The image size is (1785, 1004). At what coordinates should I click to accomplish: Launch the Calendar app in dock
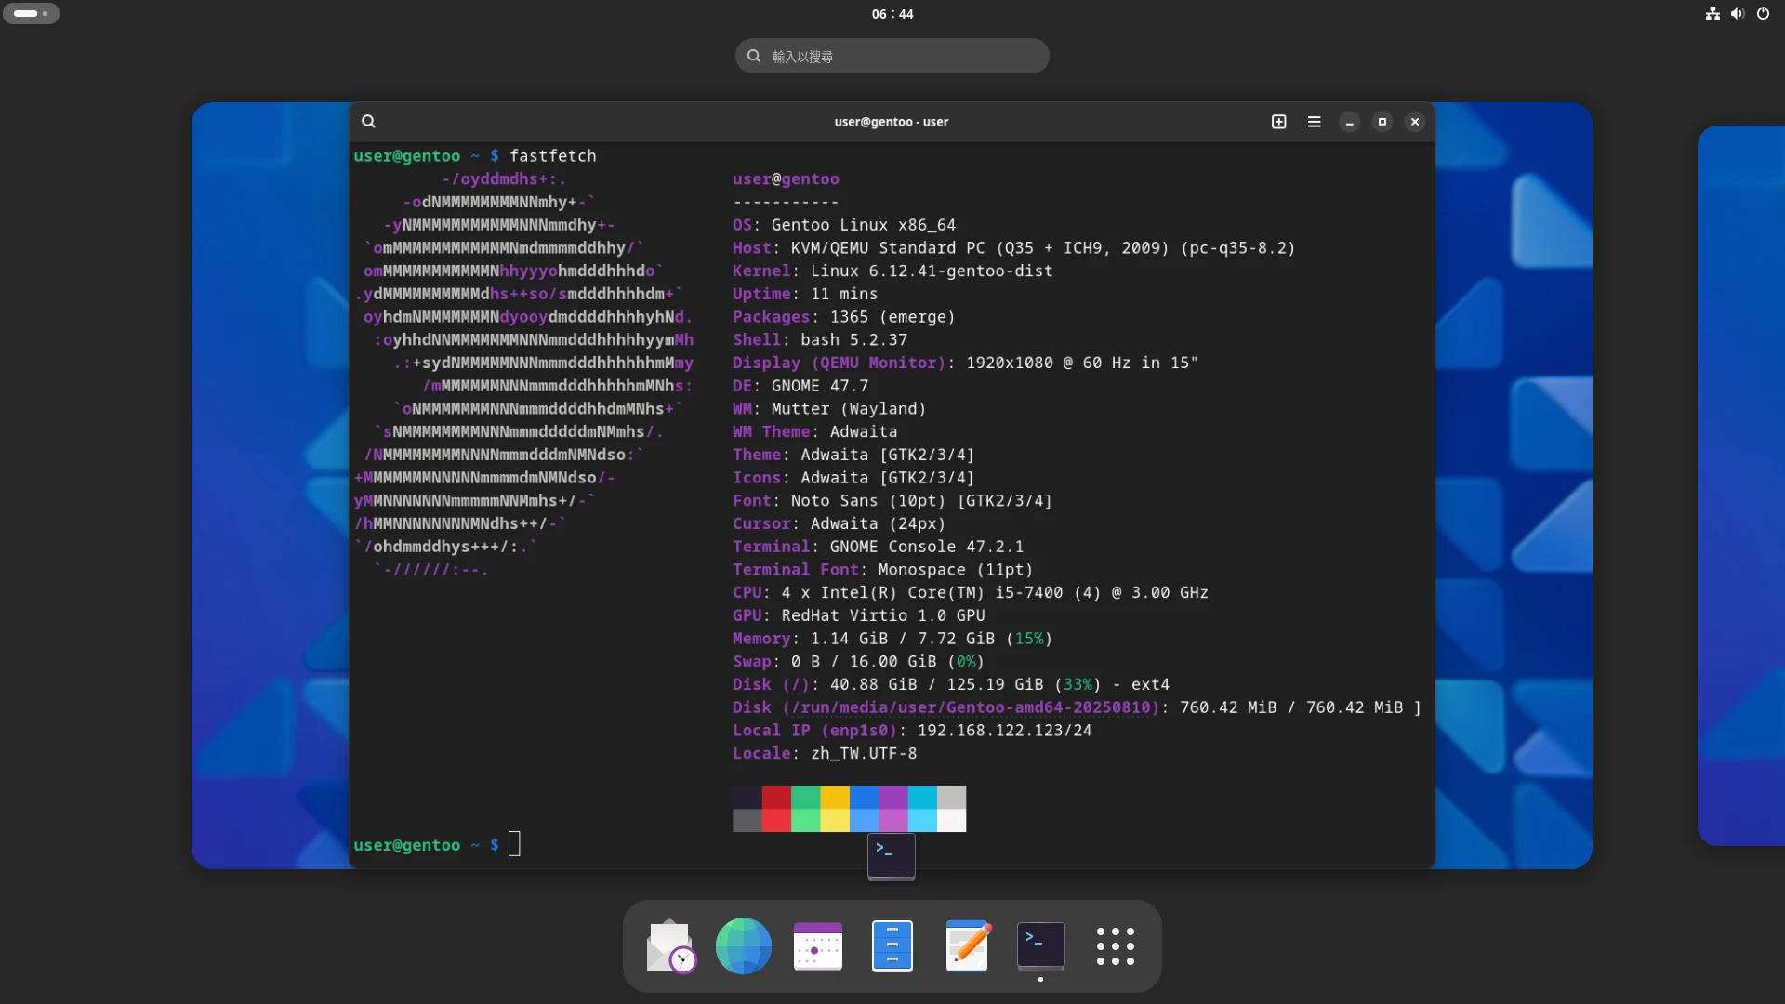817,946
